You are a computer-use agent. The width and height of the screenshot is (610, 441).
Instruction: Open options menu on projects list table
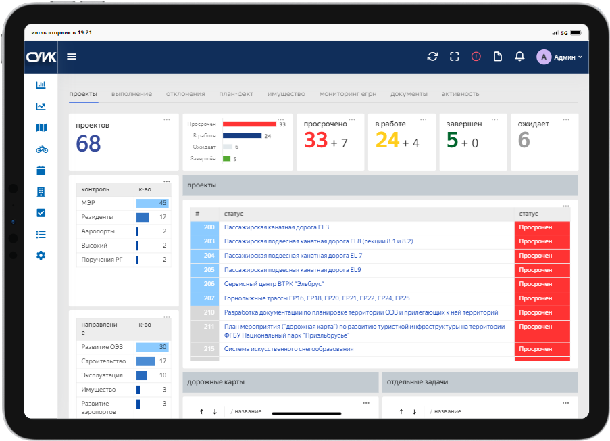click(565, 206)
